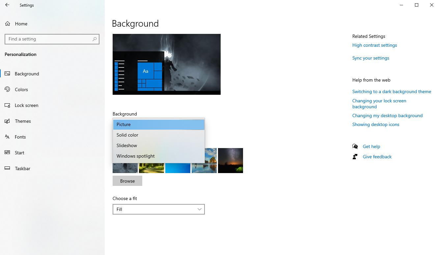Select the Fonts icon
438x255 pixels.
click(7, 137)
